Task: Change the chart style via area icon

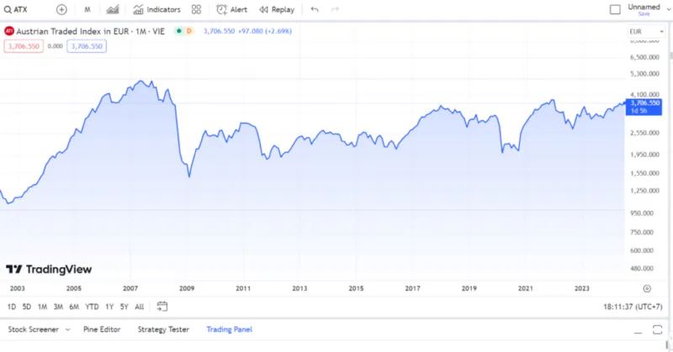Action: pyautogui.click(x=114, y=9)
